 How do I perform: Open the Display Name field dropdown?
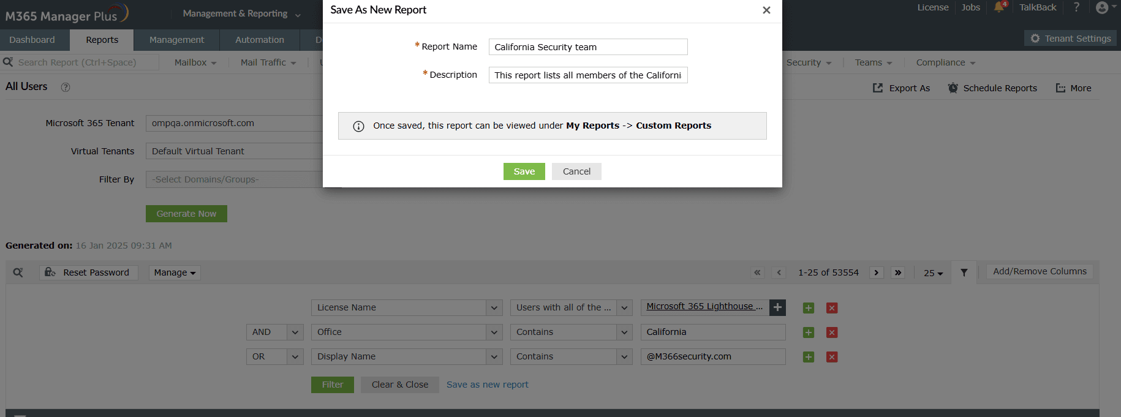point(494,356)
